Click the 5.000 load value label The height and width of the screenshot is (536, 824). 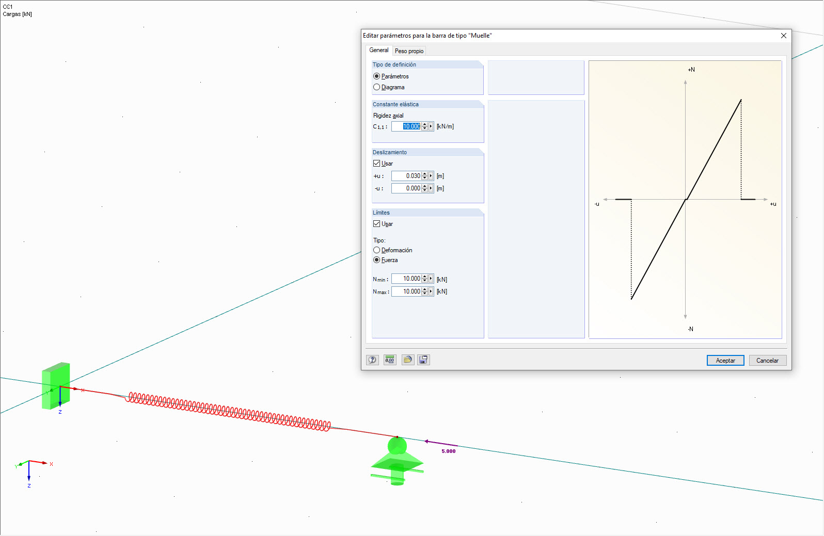[449, 451]
